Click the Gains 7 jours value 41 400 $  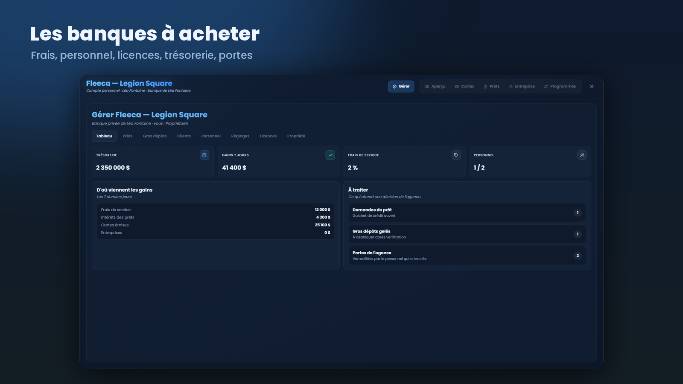tap(234, 168)
